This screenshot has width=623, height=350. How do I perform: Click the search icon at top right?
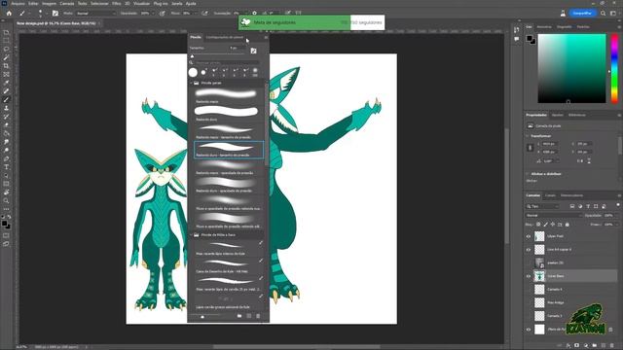click(604, 13)
